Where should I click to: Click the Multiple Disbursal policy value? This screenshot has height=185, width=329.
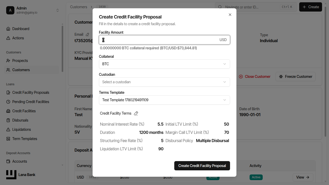[x=212, y=141]
